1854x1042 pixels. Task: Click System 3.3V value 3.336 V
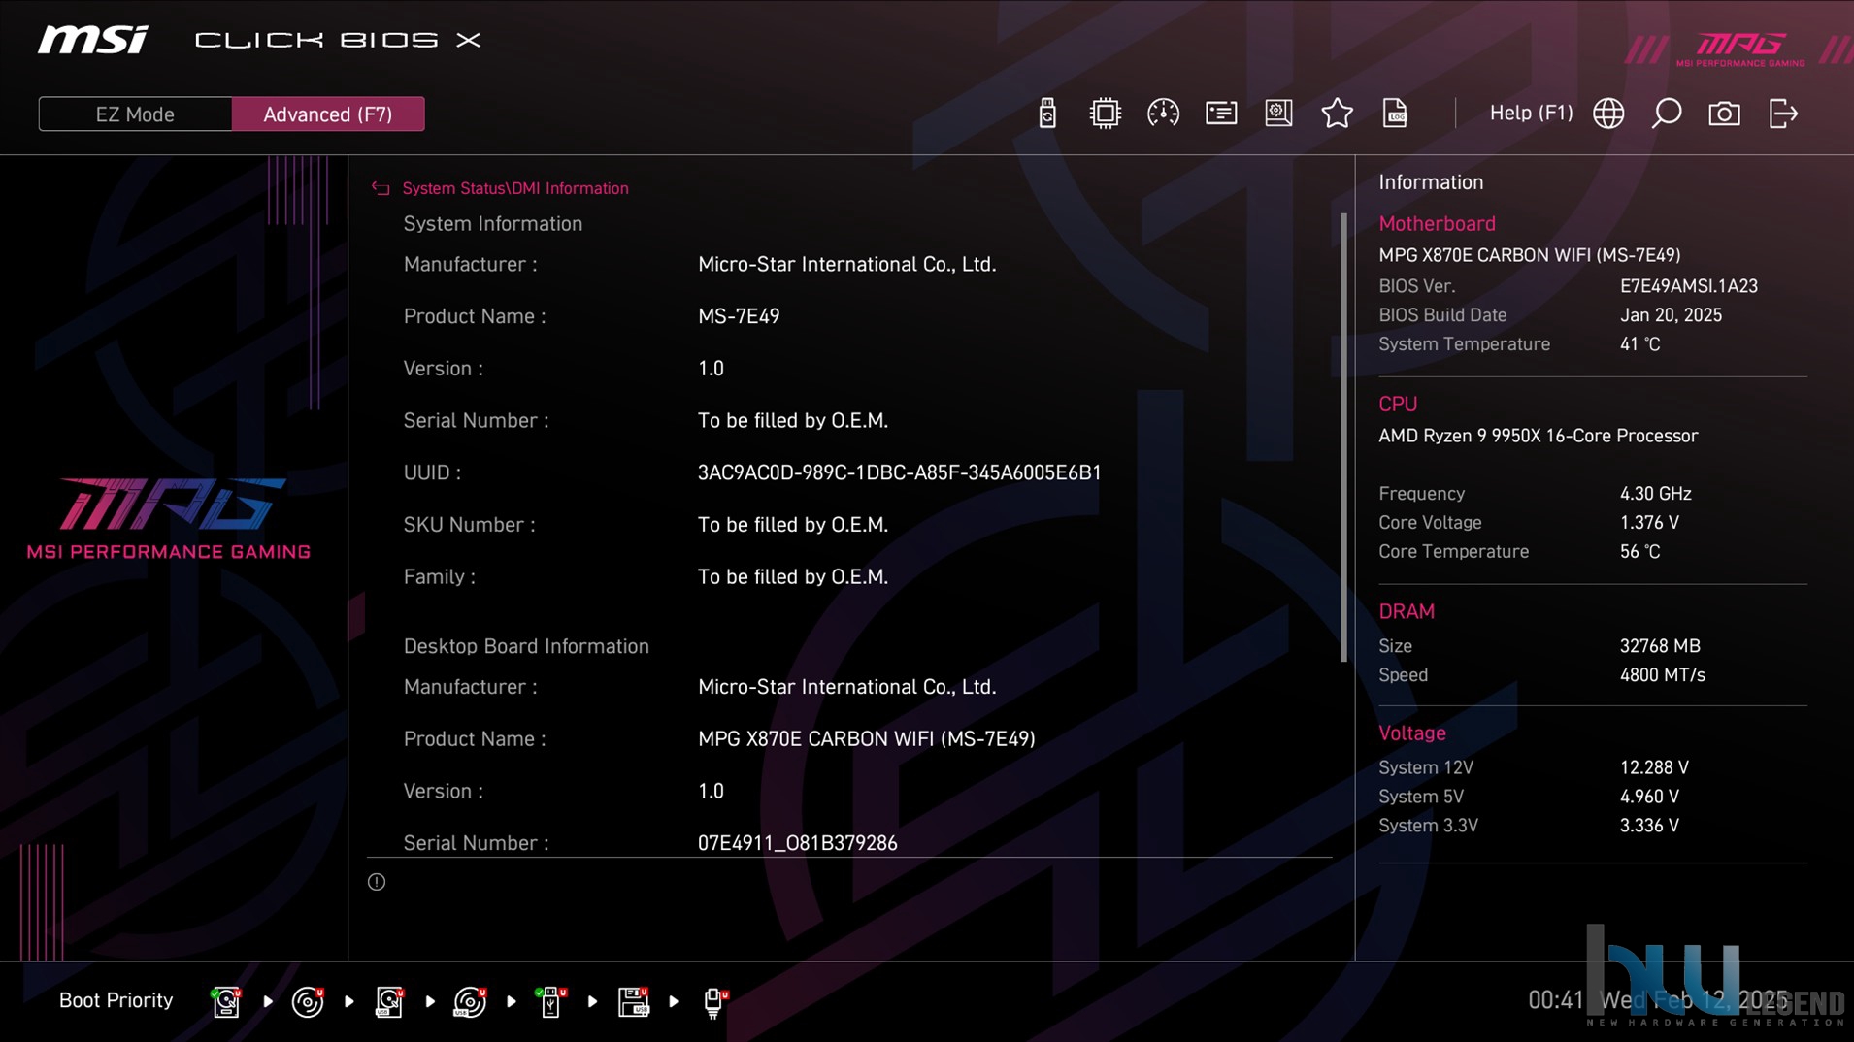[x=1649, y=826]
